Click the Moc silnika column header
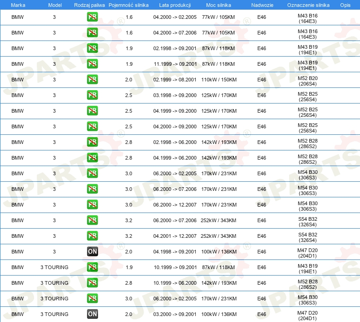The width and height of the screenshot is (360, 322). [x=219, y=5]
